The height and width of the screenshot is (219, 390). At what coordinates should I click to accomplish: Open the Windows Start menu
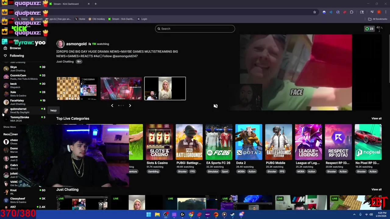click(149, 214)
